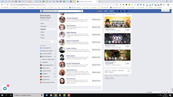Go to Home in Facebook top bar
This screenshot has width=173, height=97.
point(106,11)
